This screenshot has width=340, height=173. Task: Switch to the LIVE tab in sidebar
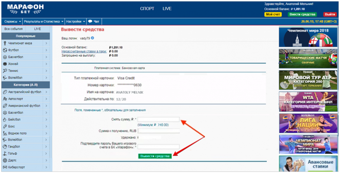coord(38,29)
